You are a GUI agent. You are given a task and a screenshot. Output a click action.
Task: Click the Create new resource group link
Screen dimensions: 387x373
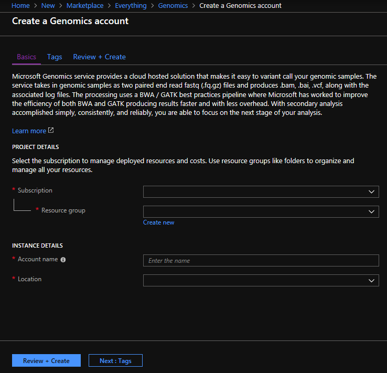click(159, 222)
